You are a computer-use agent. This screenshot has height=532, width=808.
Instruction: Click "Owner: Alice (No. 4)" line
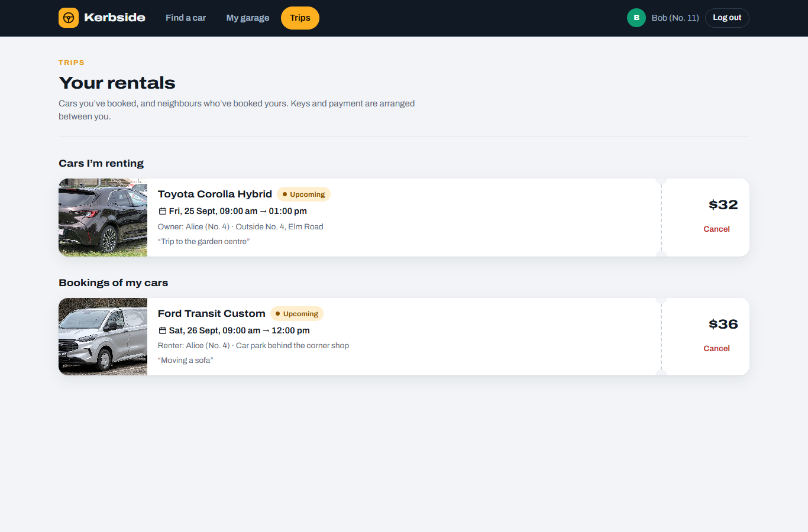(x=240, y=226)
